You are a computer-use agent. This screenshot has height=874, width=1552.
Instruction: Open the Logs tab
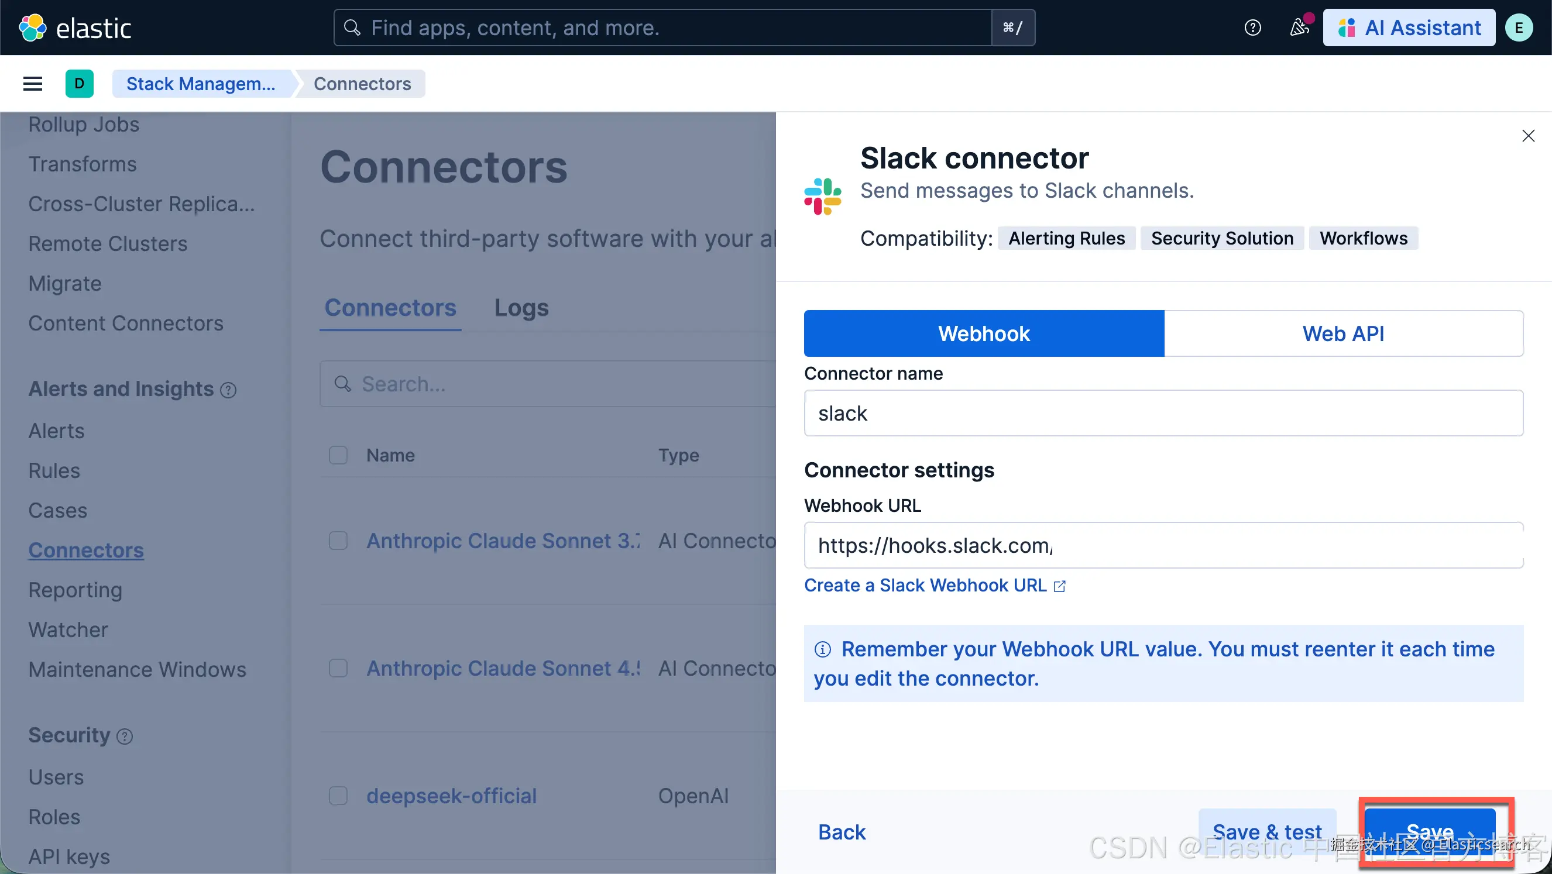coord(521,308)
